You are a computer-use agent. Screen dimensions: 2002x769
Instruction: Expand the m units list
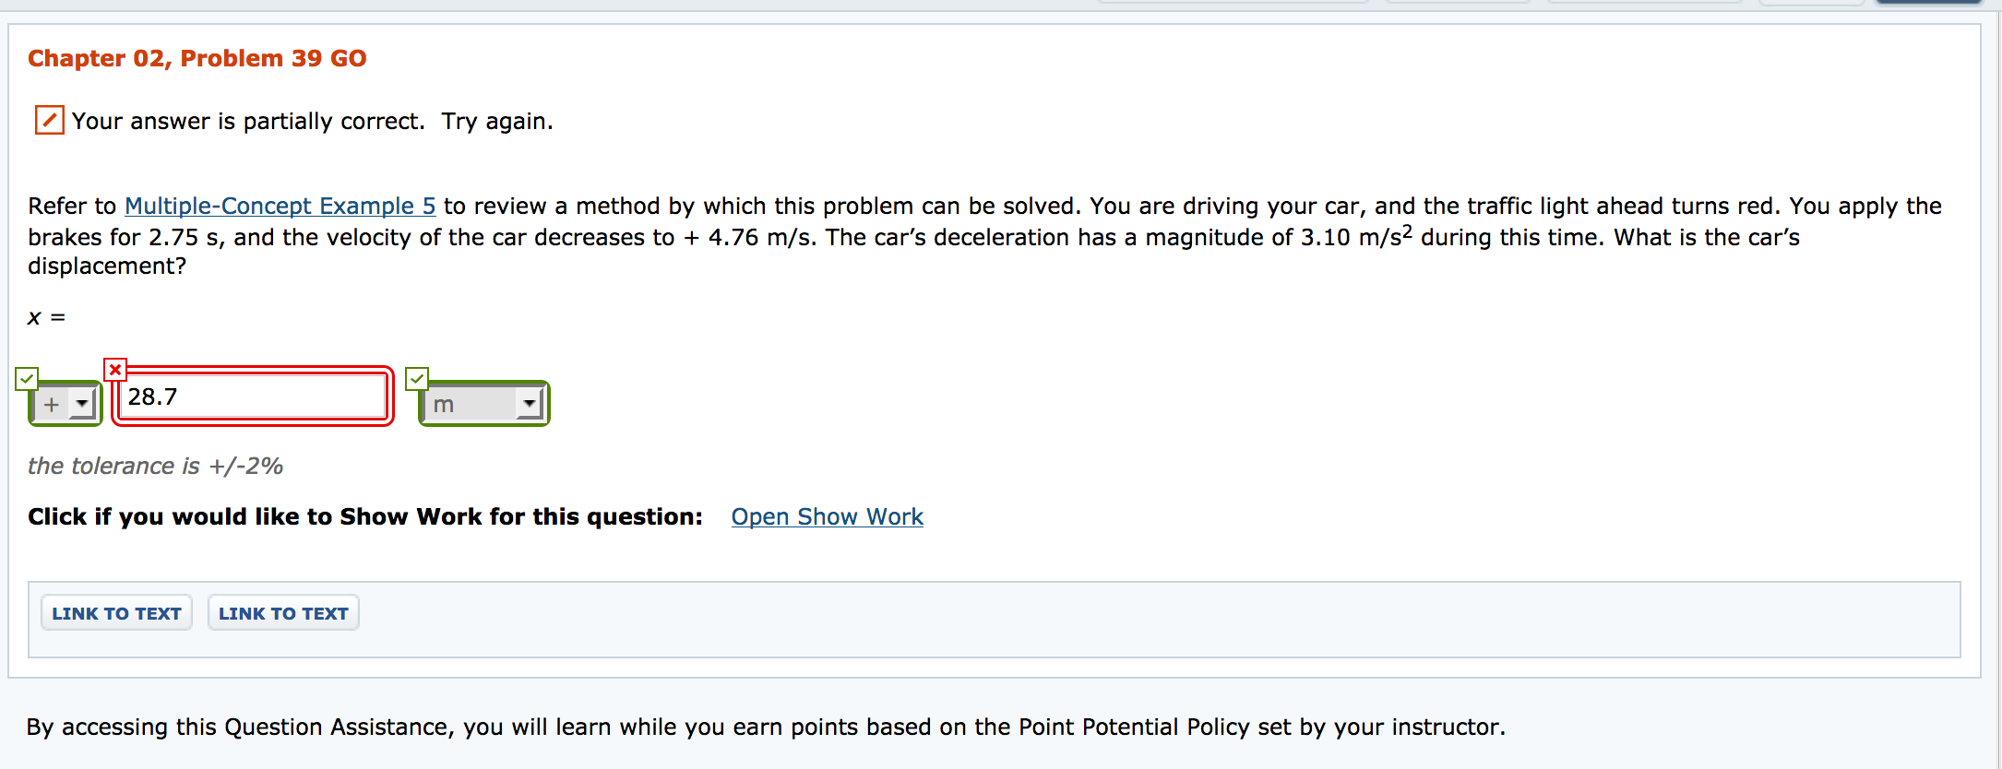coord(528,403)
